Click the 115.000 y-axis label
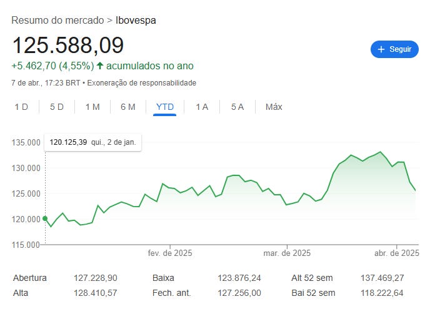This screenshot has height=309, width=435. pyautogui.click(x=26, y=245)
